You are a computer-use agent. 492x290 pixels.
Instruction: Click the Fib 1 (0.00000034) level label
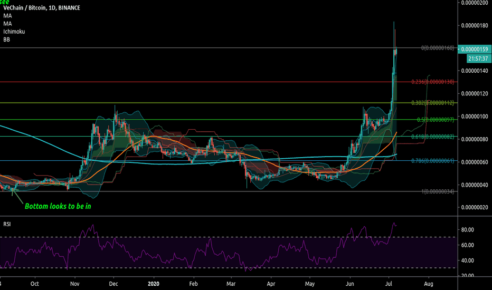tap(438, 191)
